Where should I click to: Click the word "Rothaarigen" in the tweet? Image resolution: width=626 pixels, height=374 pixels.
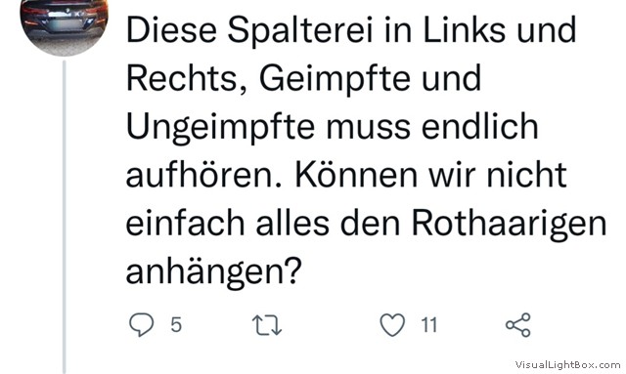[x=509, y=224]
